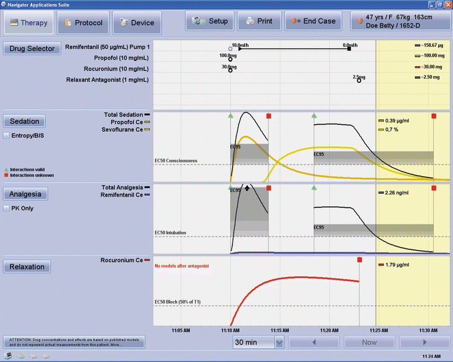Image resolution: width=453 pixels, height=362 pixels.
Task: Click computer status icon in bottom-left corner
Action: (x=9, y=356)
